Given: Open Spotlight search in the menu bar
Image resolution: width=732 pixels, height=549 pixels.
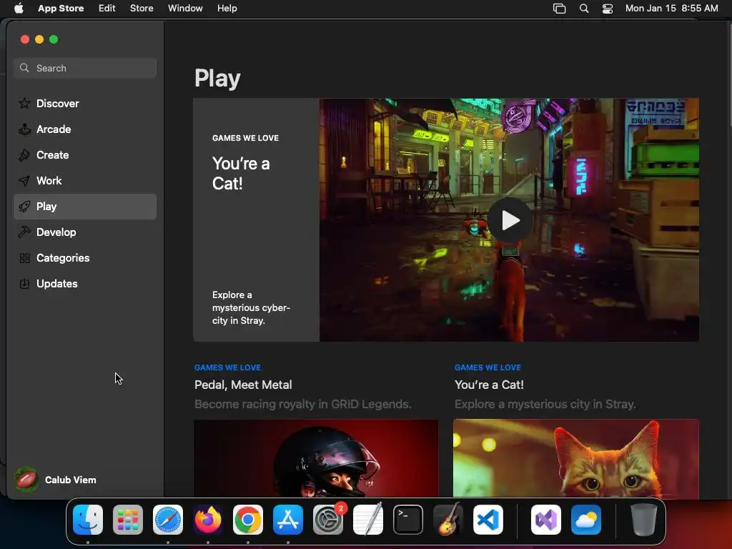Looking at the screenshot, I should (584, 9).
